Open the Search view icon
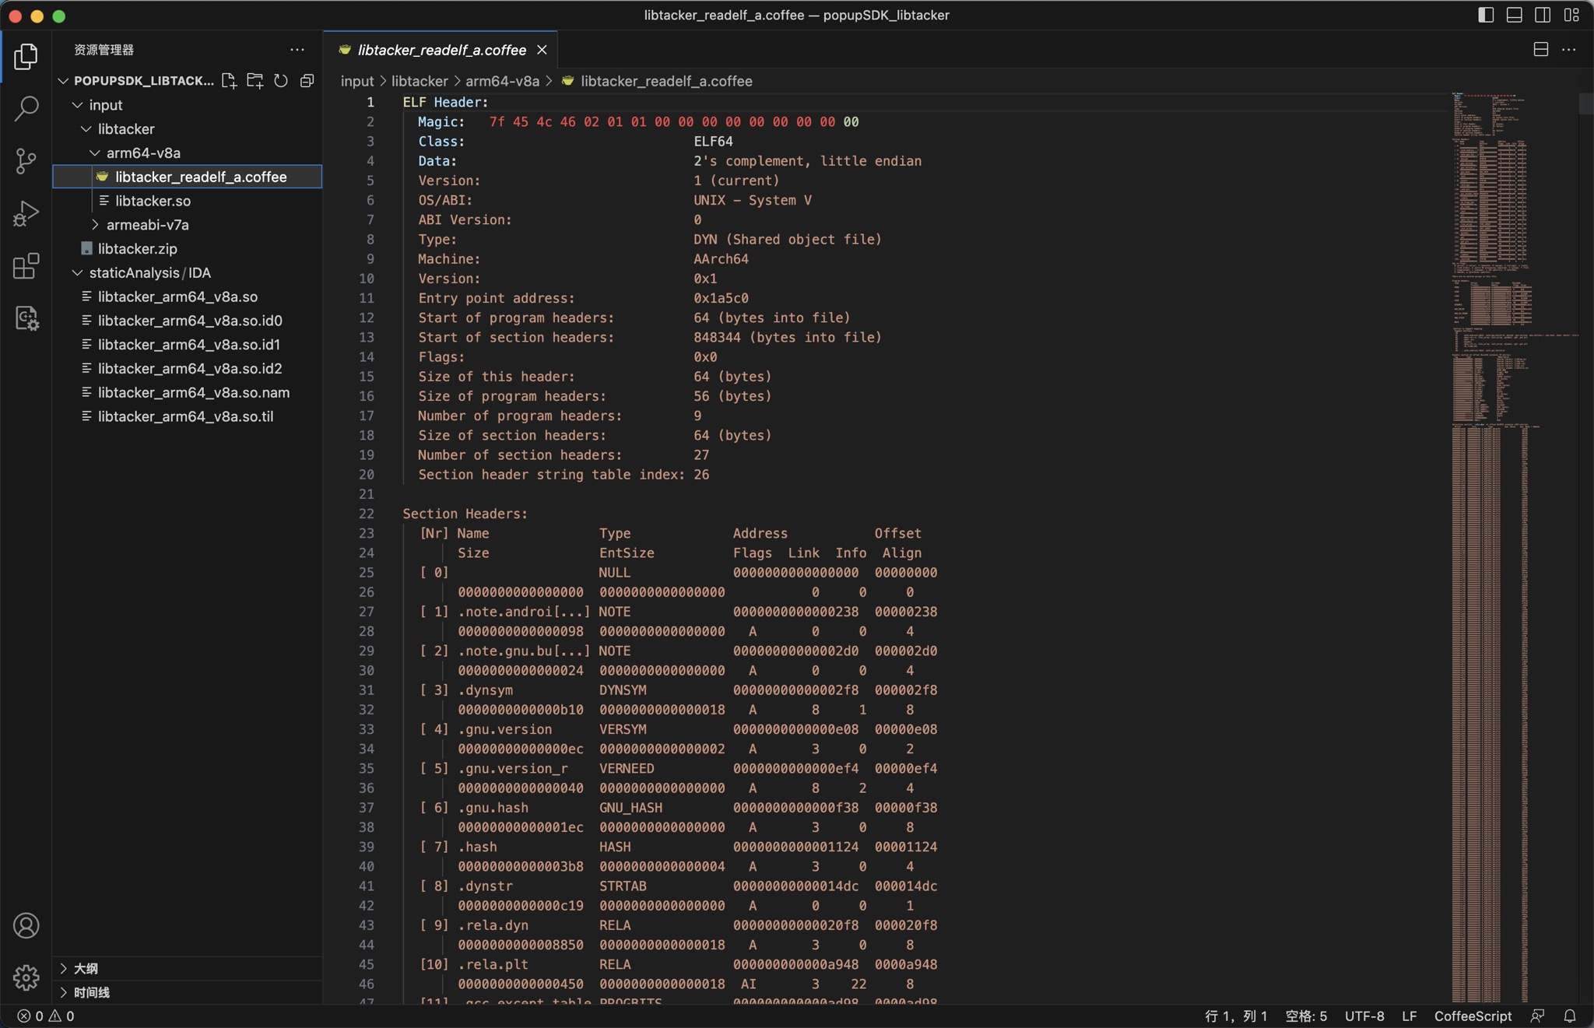Viewport: 1594px width, 1028px height. 26,108
